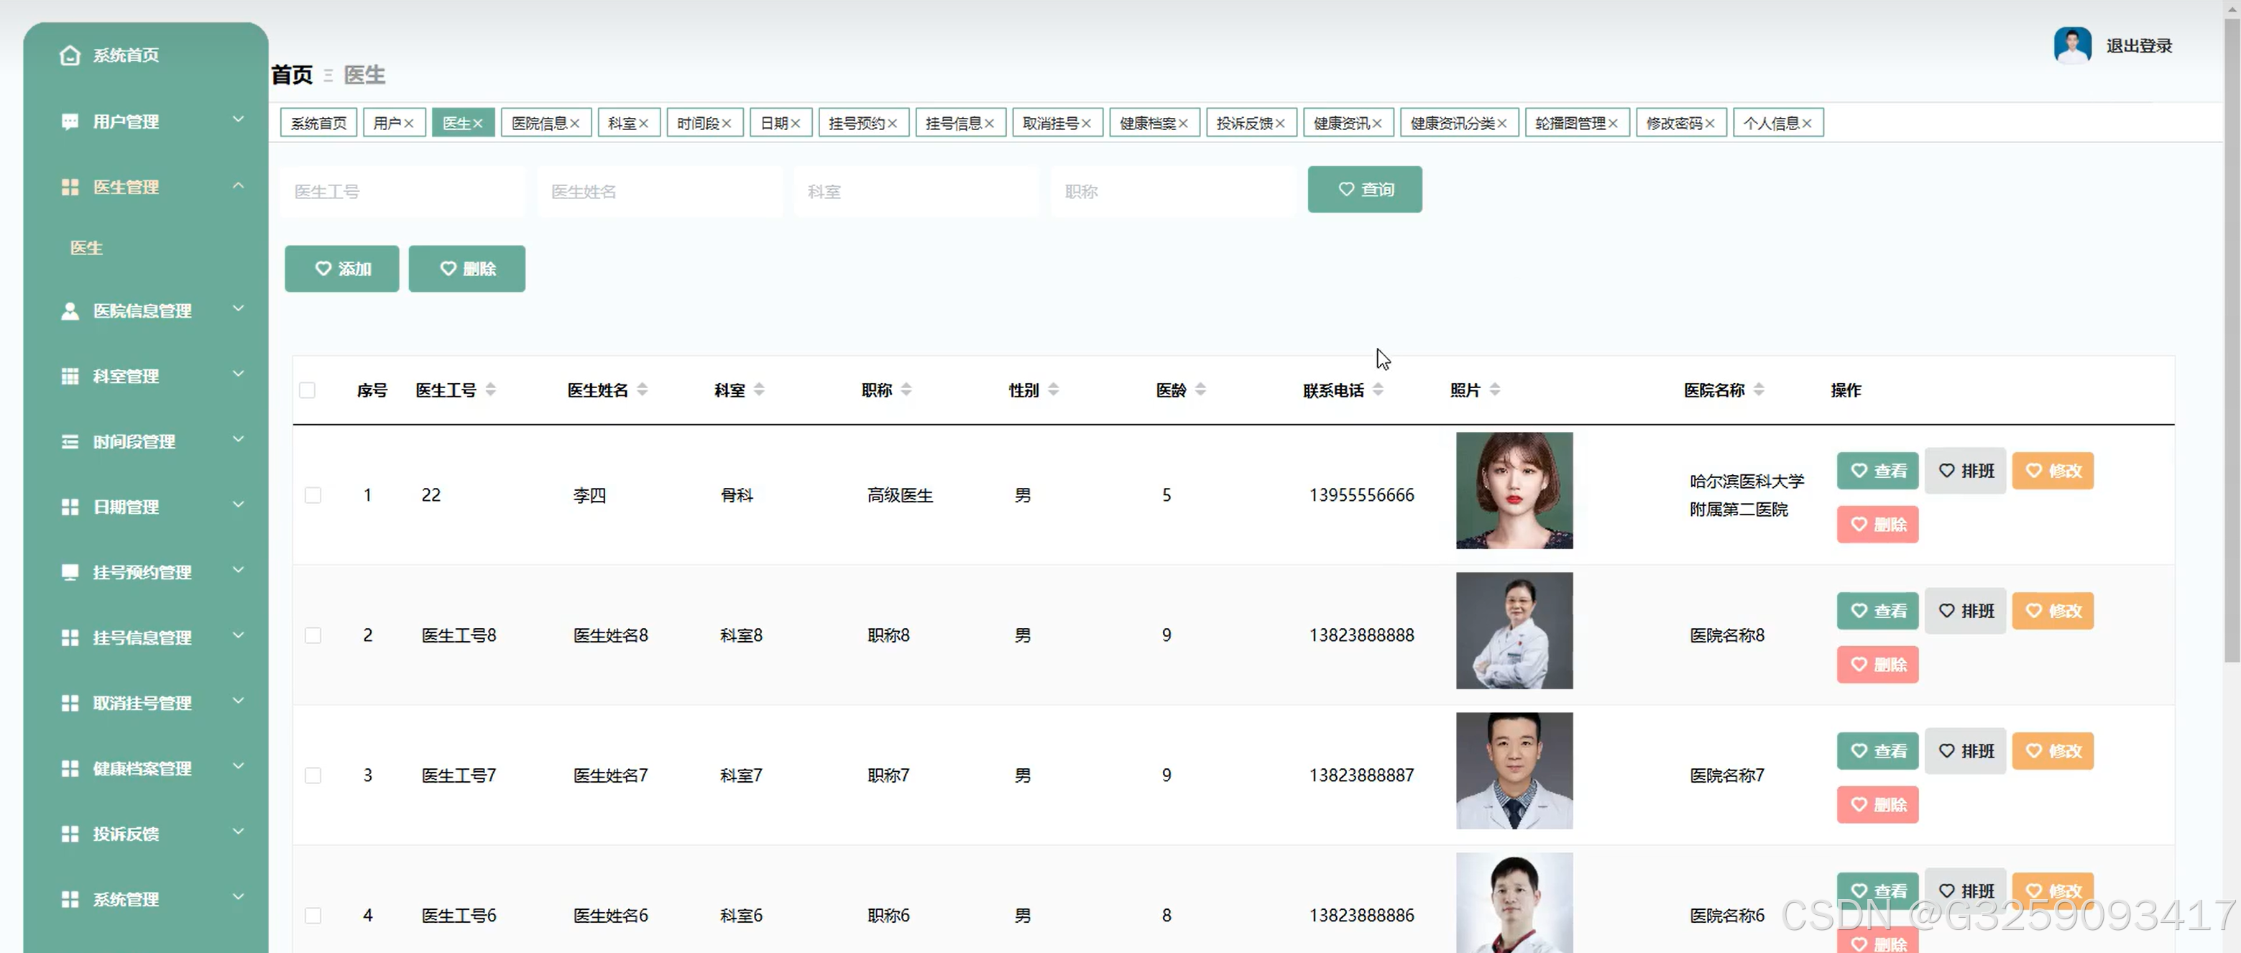2241x953 pixels.
Task: Click the grid icon beside 健康档案管理
Action: point(70,769)
